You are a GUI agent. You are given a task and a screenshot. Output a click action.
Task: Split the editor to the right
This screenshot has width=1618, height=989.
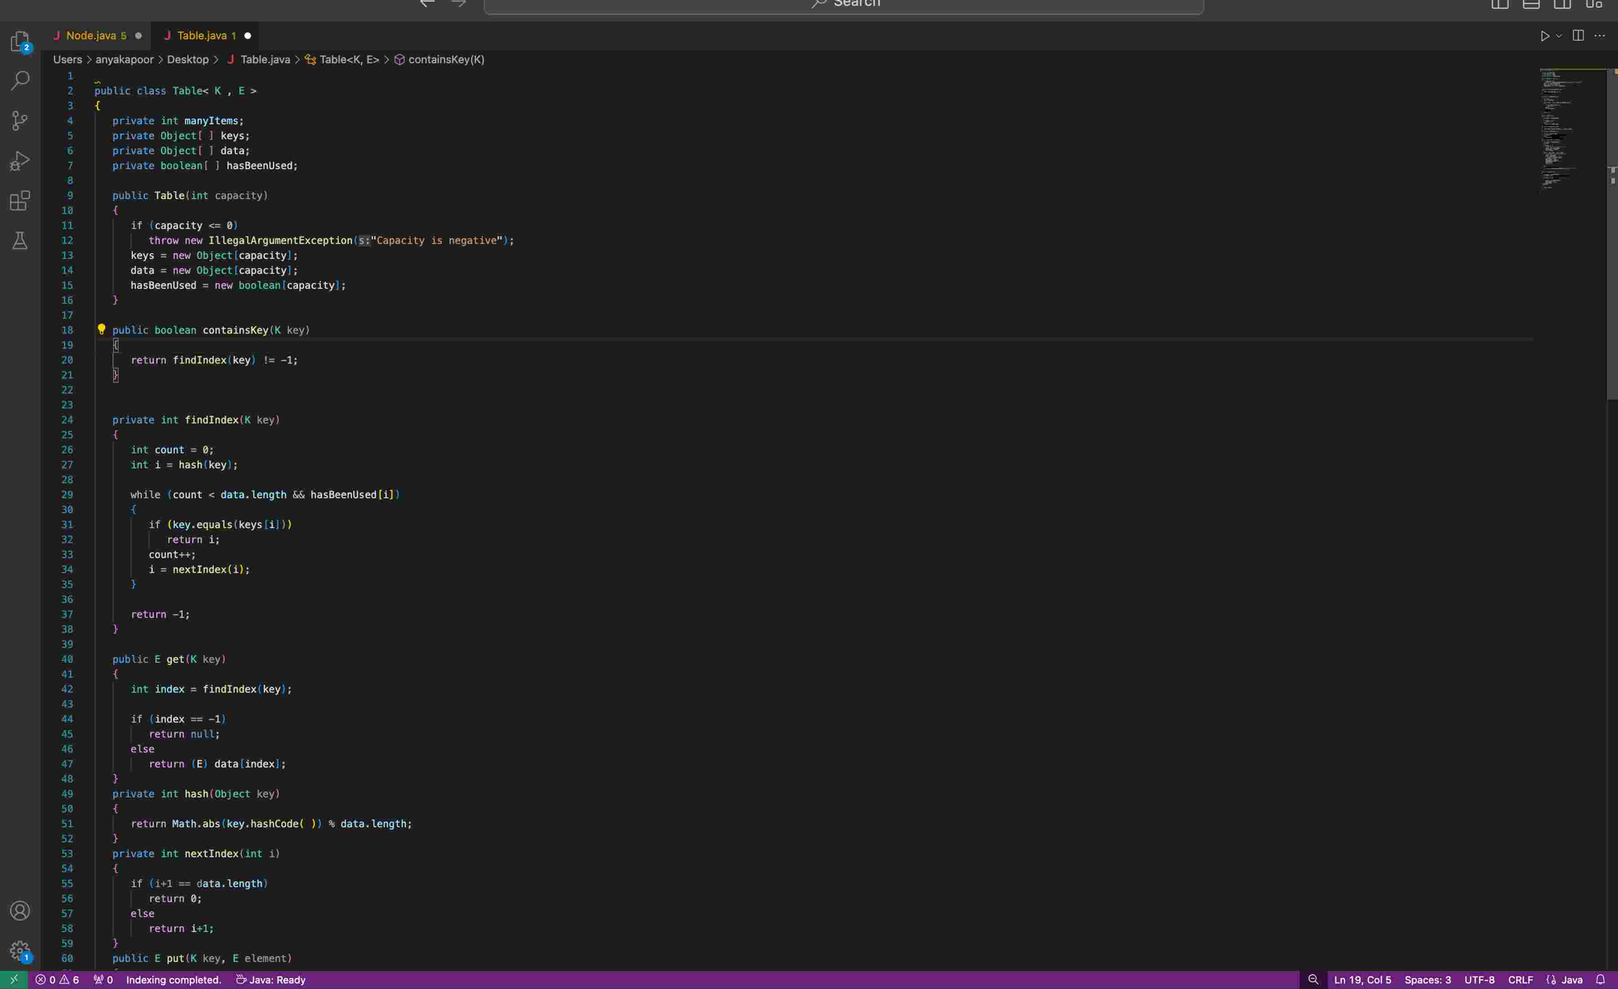tap(1578, 36)
